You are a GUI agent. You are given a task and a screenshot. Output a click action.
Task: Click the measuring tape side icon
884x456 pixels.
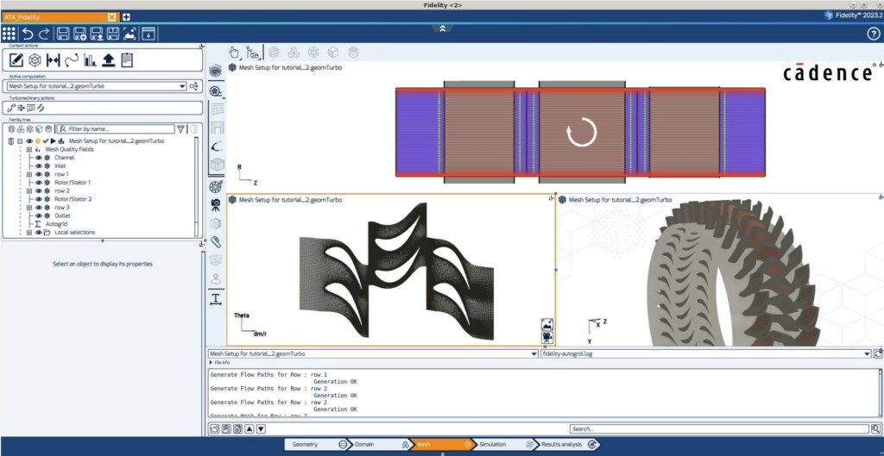coord(215,242)
